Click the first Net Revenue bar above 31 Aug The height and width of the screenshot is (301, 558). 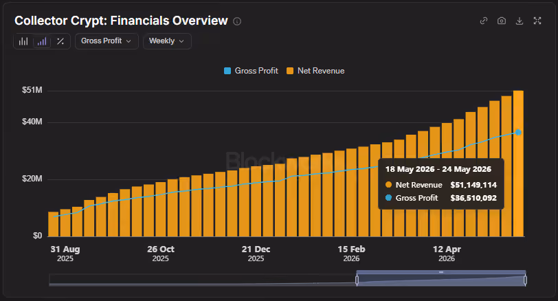54,224
